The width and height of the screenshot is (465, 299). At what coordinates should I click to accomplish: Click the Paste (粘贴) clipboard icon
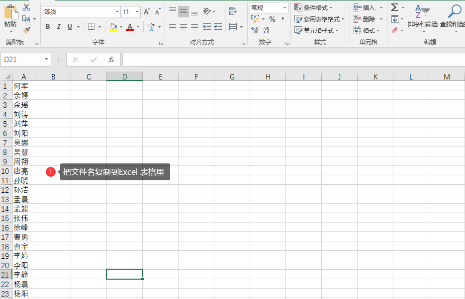[10, 12]
